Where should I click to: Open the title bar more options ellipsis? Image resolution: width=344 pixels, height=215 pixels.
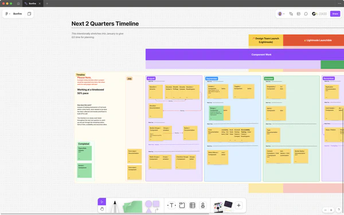[x=339, y=3]
